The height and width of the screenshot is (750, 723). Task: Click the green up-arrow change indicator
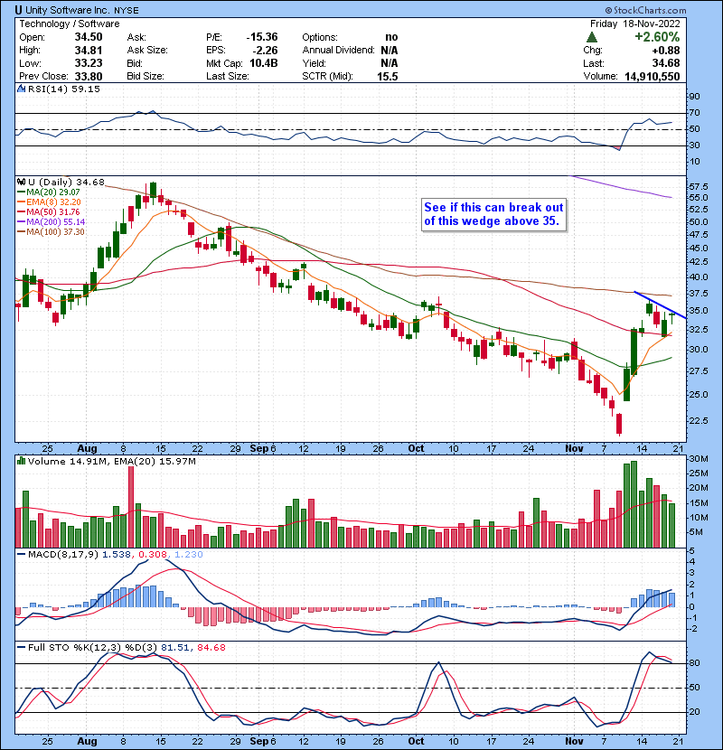(591, 37)
